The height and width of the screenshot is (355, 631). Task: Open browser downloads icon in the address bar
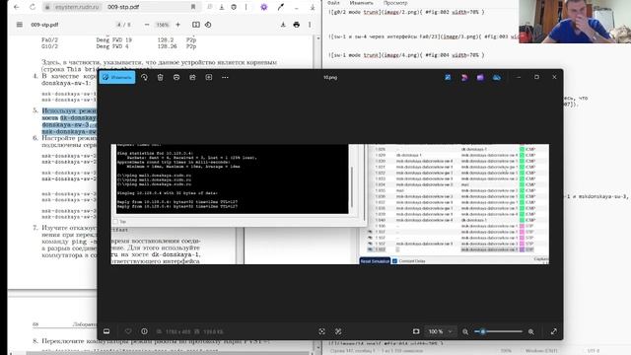(x=222, y=7)
